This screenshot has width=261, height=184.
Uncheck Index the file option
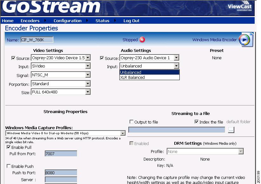[197, 122]
